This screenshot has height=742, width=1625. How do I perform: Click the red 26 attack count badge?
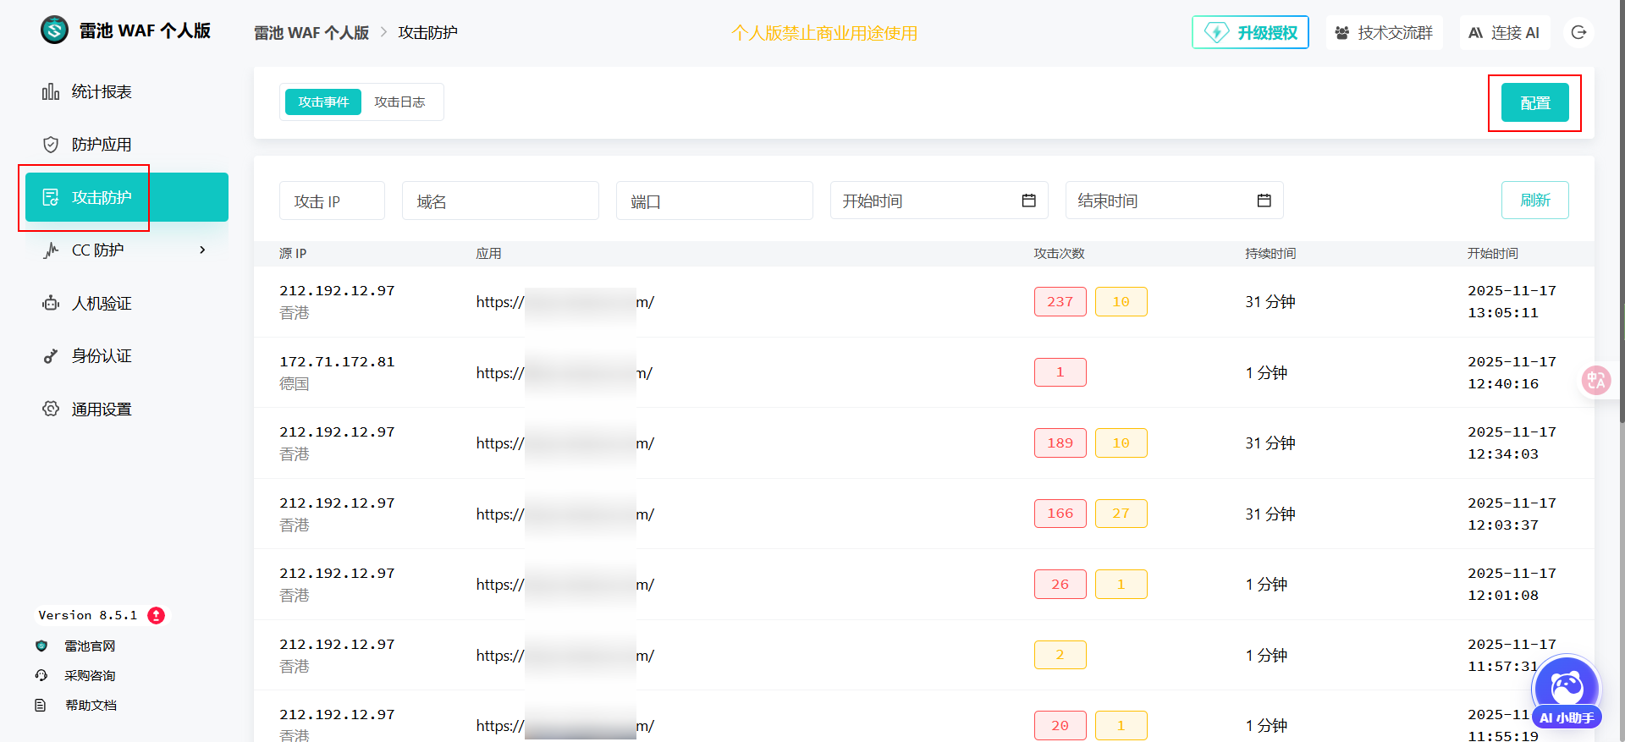tap(1060, 585)
